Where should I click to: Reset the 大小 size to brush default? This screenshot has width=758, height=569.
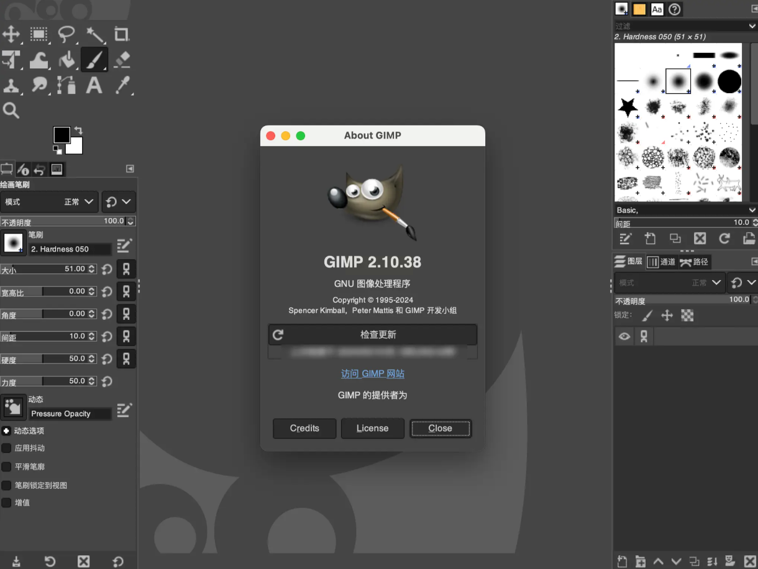coord(107,270)
